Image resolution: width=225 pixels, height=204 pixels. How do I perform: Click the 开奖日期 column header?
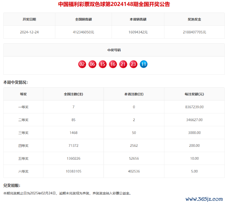(29, 19)
